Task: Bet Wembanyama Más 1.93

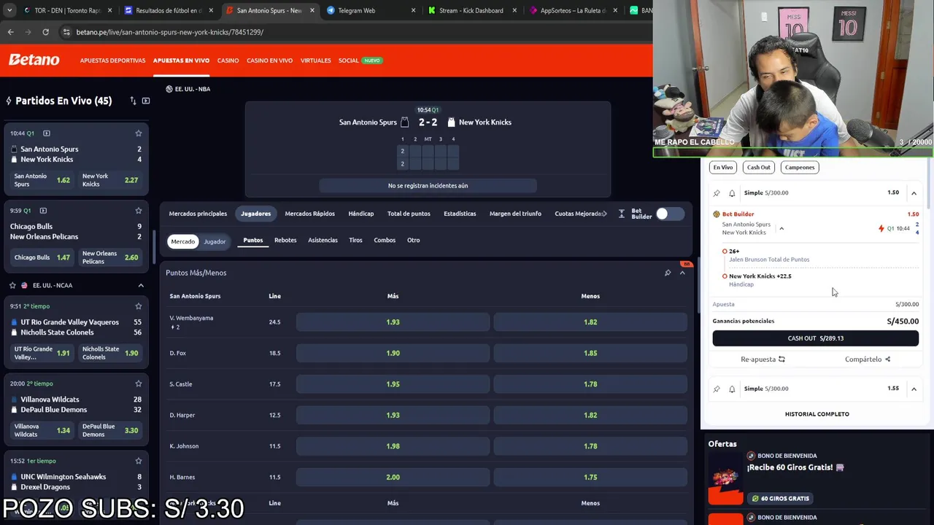Action: point(393,322)
